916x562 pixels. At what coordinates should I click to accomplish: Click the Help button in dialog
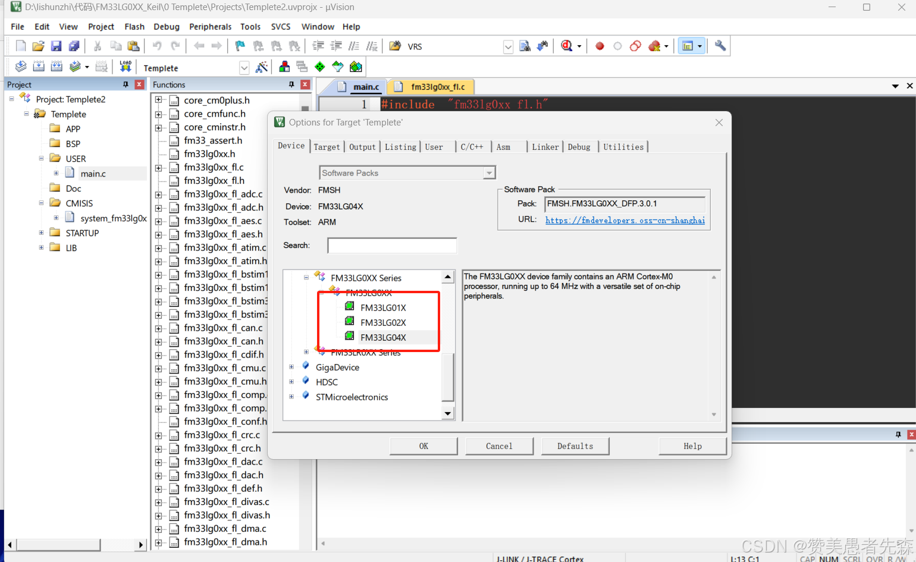(x=693, y=446)
